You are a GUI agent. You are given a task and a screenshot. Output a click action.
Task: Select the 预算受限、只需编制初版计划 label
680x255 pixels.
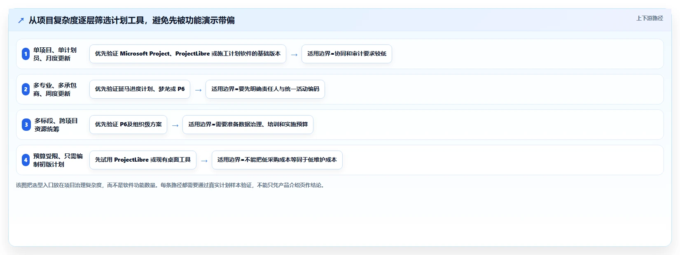coord(58,160)
